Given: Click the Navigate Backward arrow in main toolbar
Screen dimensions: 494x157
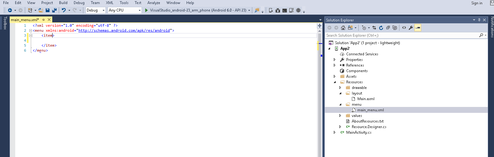Looking at the screenshot, I should 10,10.
